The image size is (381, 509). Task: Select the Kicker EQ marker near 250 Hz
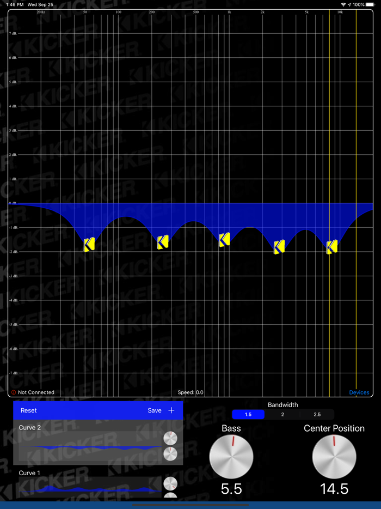coord(163,242)
